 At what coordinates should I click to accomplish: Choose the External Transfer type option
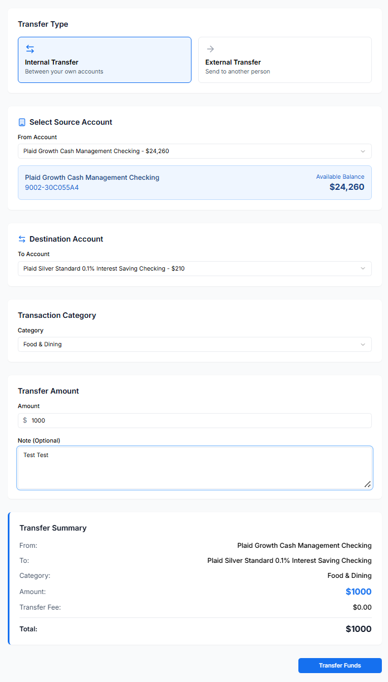click(x=284, y=60)
